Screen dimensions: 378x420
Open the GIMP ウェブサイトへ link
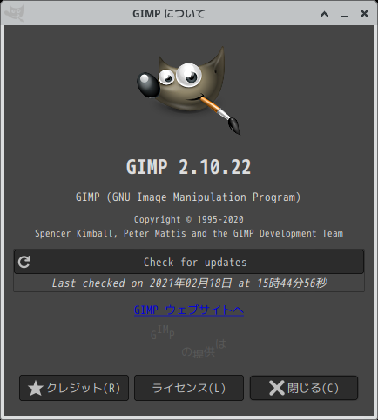pos(189,310)
